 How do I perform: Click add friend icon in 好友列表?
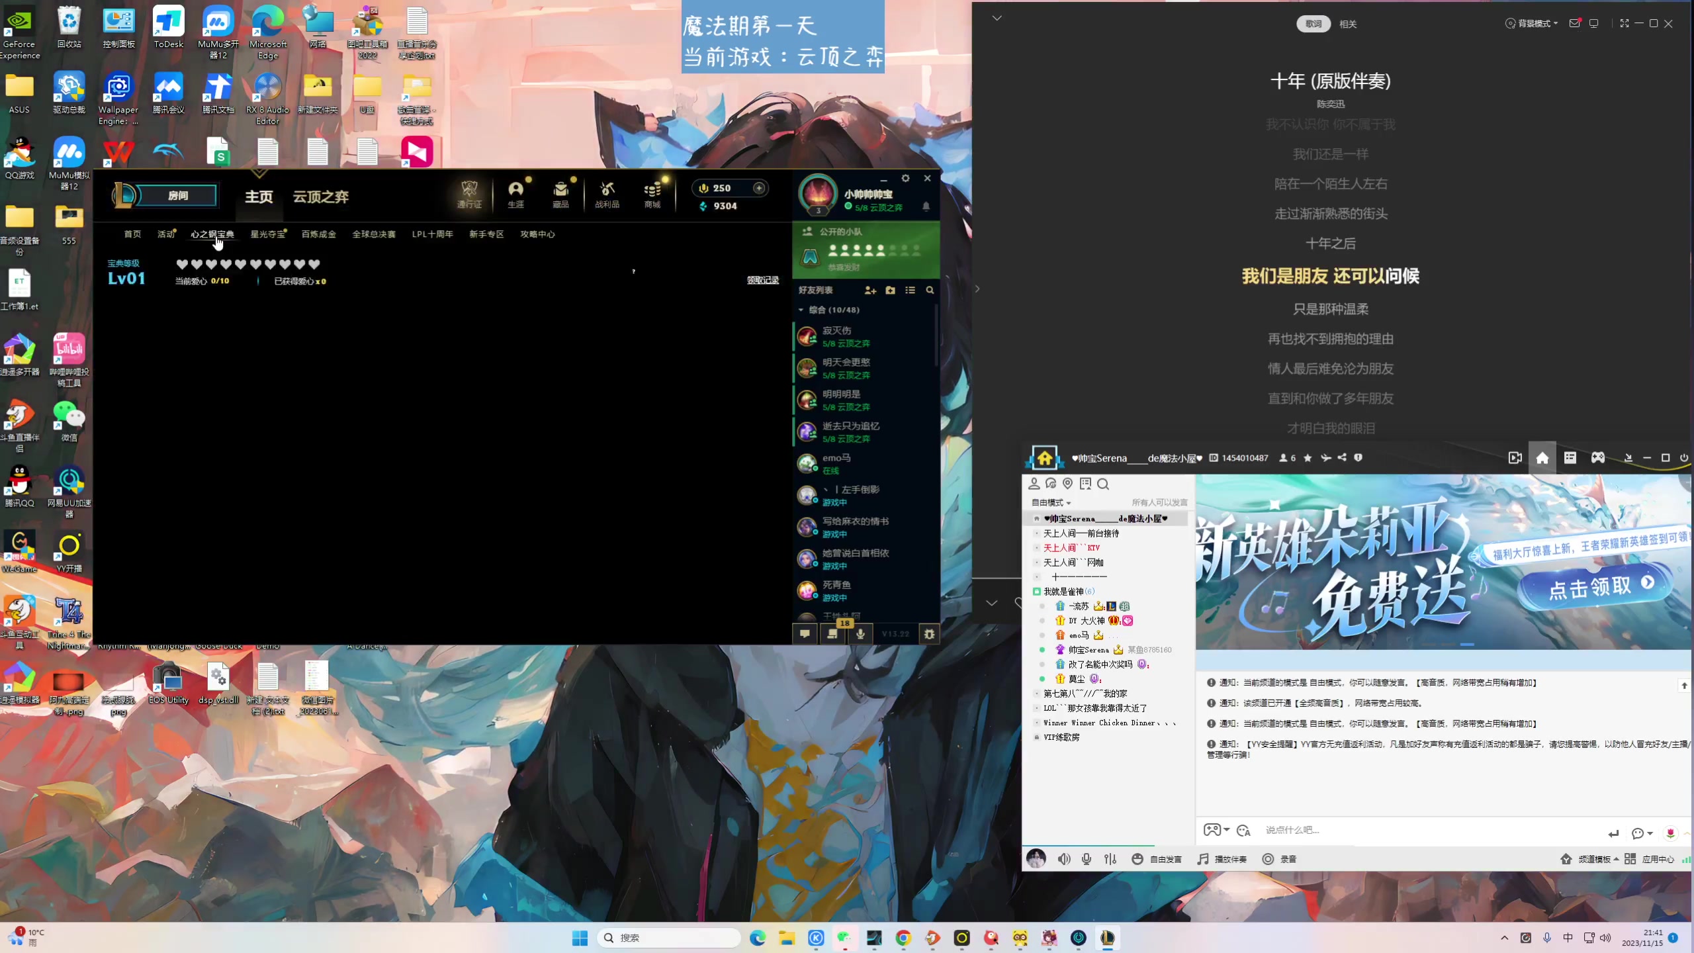point(870,291)
